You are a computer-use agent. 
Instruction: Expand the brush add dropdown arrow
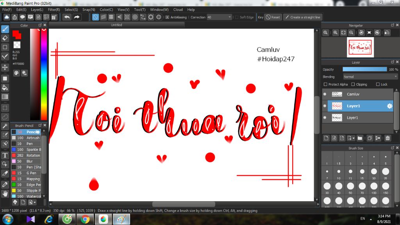[35, 202]
